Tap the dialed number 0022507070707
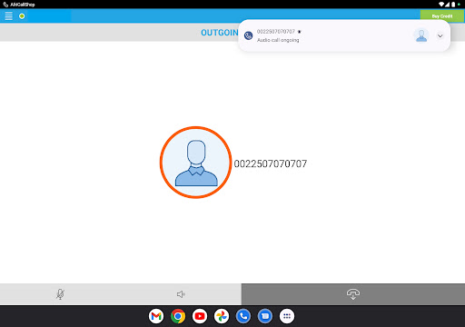The width and height of the screenshot is (465, 327). pos(271,163)
